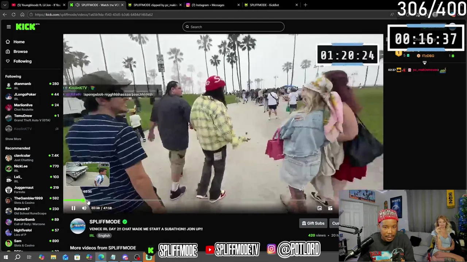
Task: Open OBS Studio from taskbar
Action: click(137, 257)
